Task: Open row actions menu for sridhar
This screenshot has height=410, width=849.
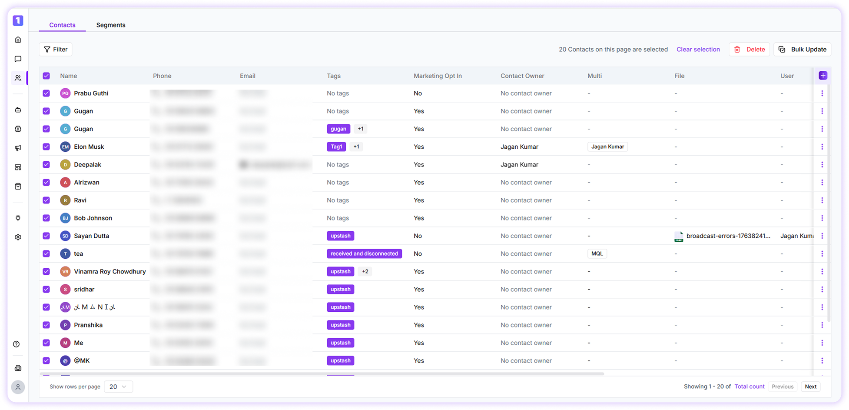Action: [x=822, y=289]
